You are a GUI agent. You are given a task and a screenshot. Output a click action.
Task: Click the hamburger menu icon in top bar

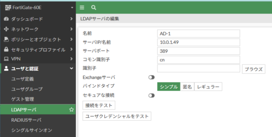(x=82, y=7)
